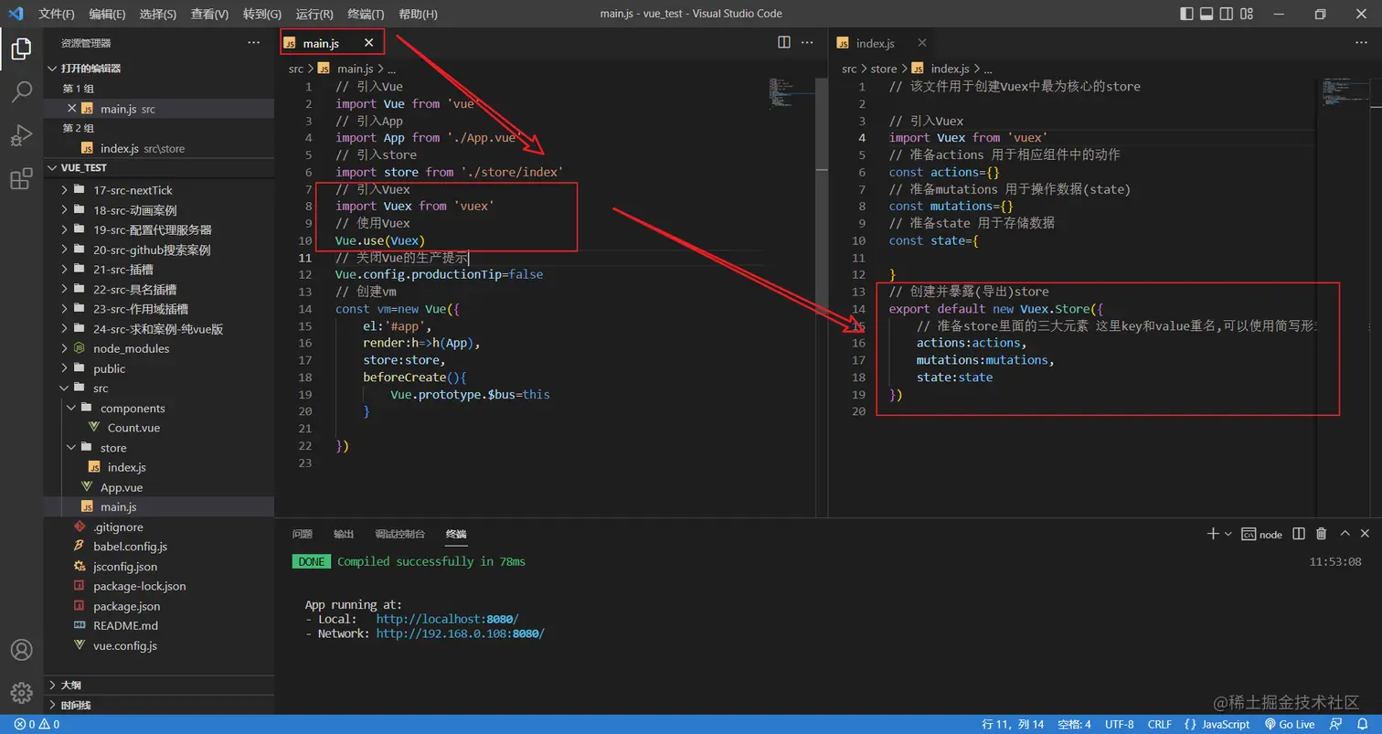Open the 选择(S) menu
The image size is (1382, 734).
point(158,14)
